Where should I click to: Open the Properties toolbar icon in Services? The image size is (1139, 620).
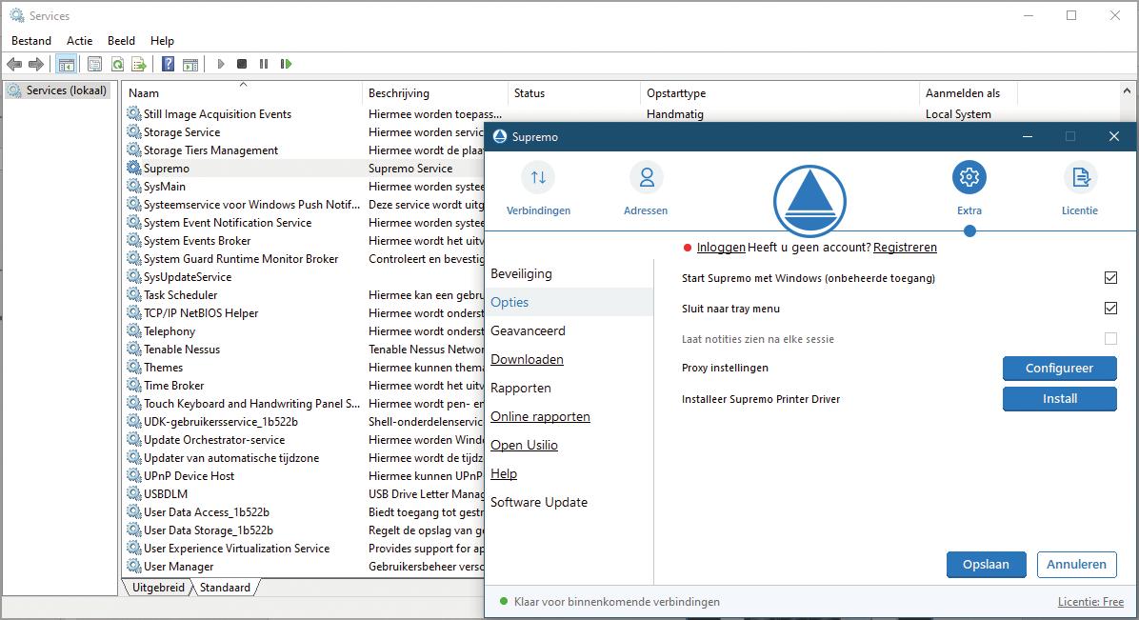pyautogui.click(x=94, y=64)
